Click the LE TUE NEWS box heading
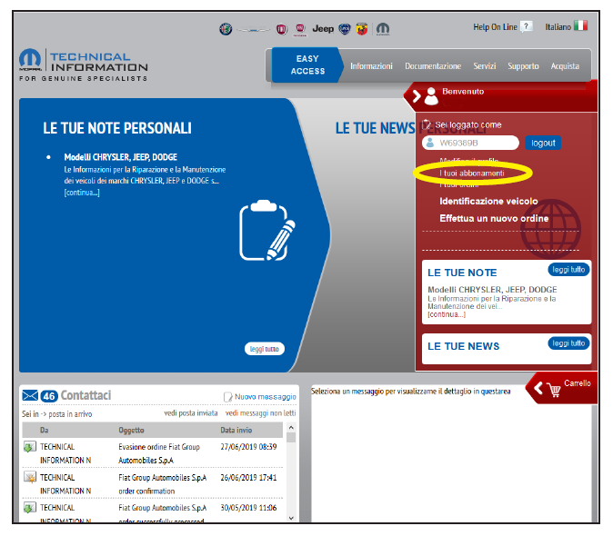Image resolution: width=613 pixels, height=536 pixels. pyautogui.click(x=463, y=346)
